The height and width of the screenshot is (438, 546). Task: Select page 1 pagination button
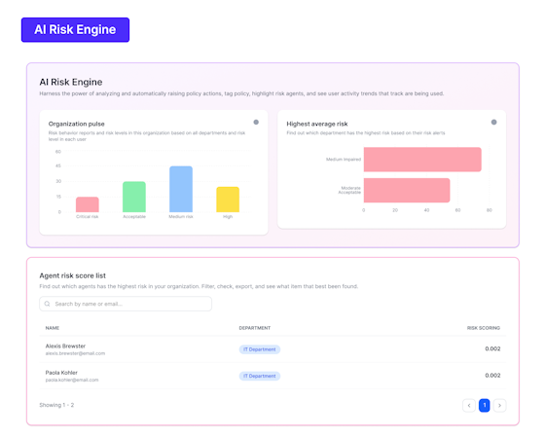pos(485,405)
